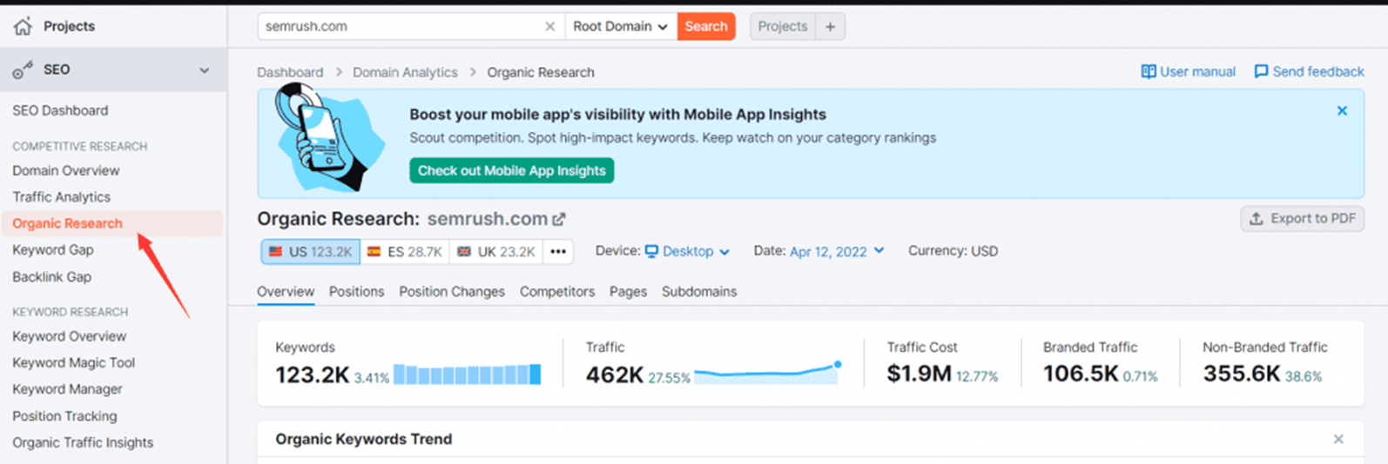Image resolution: width=1388 pixels, height=464 pixels.
Task: Open the Device Desktop dropdown
Action: [x=687, y=251]
